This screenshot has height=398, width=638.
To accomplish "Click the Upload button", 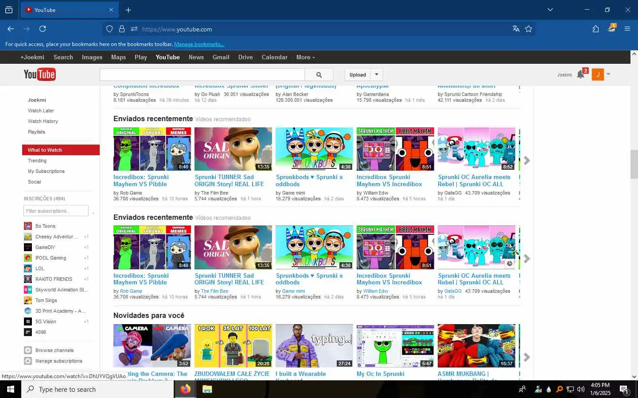I will (358, 74).
